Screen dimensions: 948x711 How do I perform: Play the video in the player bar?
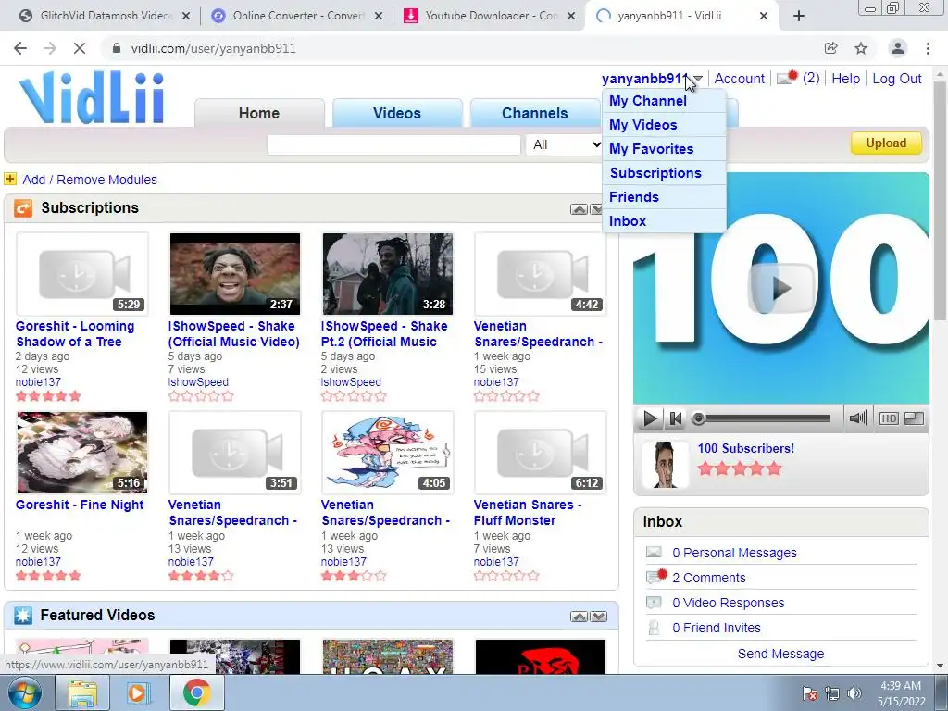point(650,418)
